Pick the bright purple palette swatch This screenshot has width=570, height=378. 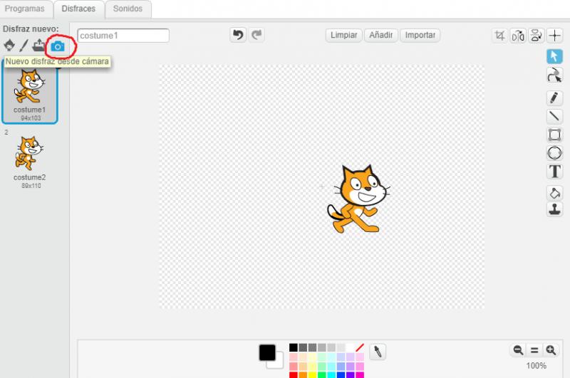click(350, 375)
